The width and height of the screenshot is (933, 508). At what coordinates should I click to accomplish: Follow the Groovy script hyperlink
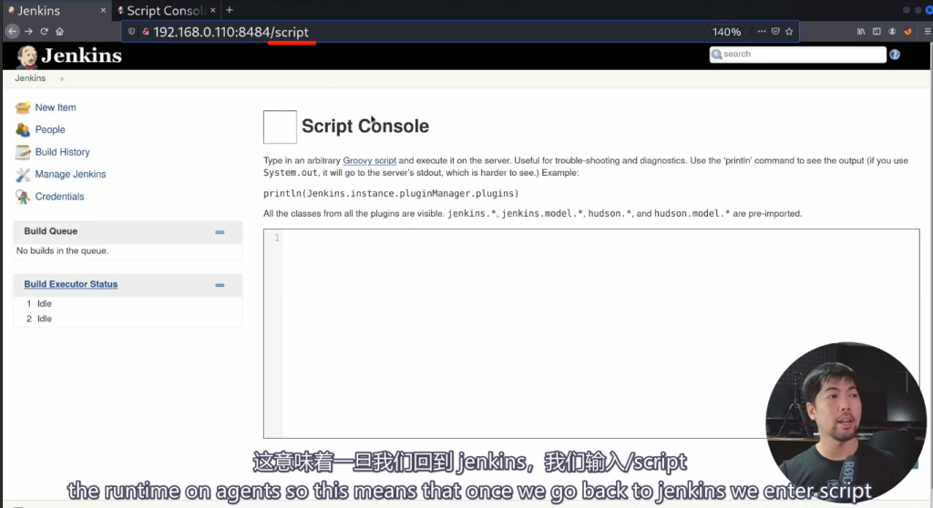pyautogui.click(x=370, y=160)
